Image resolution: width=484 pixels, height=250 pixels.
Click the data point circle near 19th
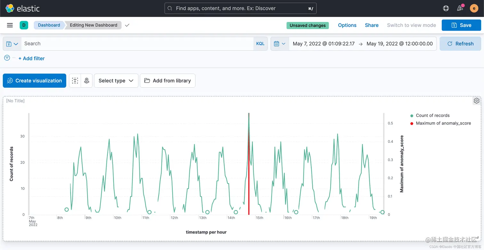[382, 212]
